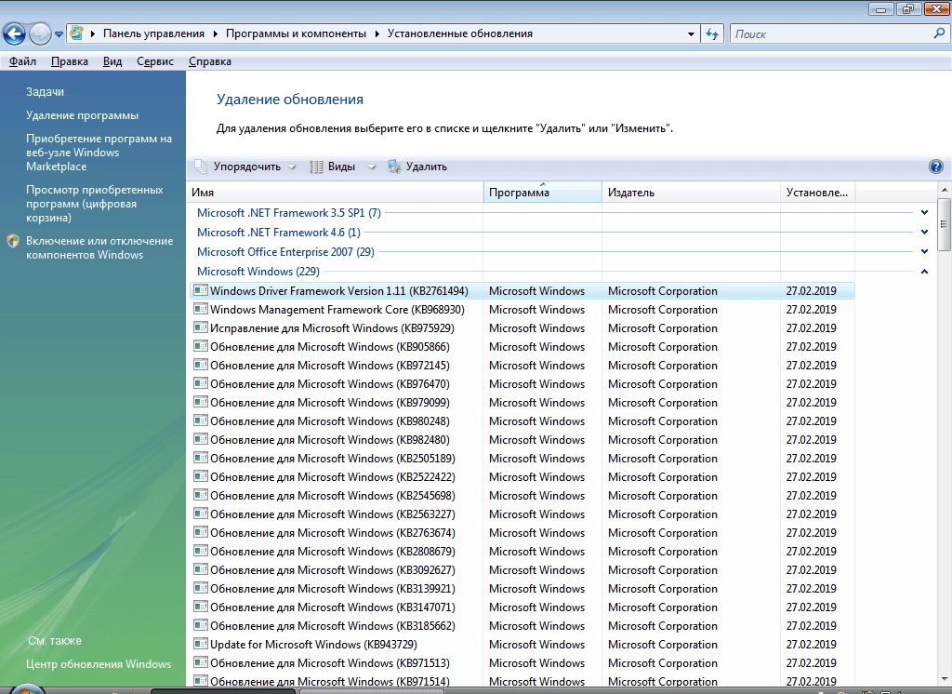The image size is (952, 694).
Task: Expand the Microsoft .NET Framework 4.6 group chevron
Action: tap(924, 233)
